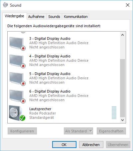Click the scrollbar up arrow in device list
Viewport: 133px width, 151px height.
click(122, 35)
